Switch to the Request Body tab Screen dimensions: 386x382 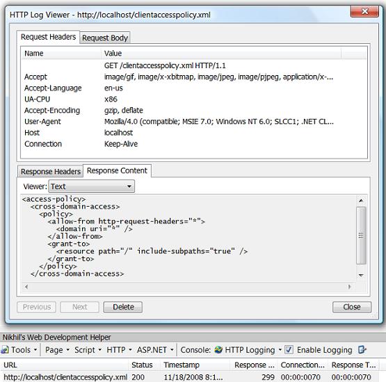tap(105, 38)
